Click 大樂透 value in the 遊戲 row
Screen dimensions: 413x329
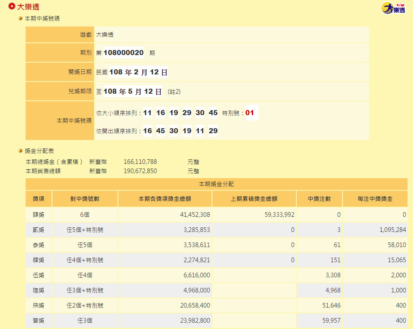[x=105, y=34]
